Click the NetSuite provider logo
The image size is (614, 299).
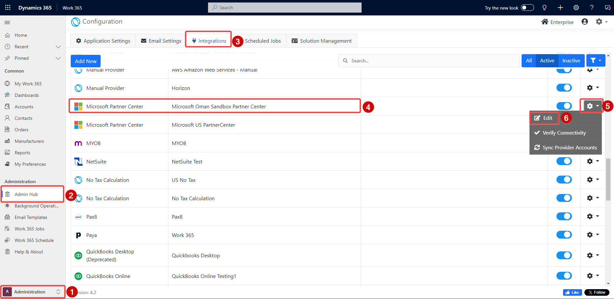click(78, 161)
